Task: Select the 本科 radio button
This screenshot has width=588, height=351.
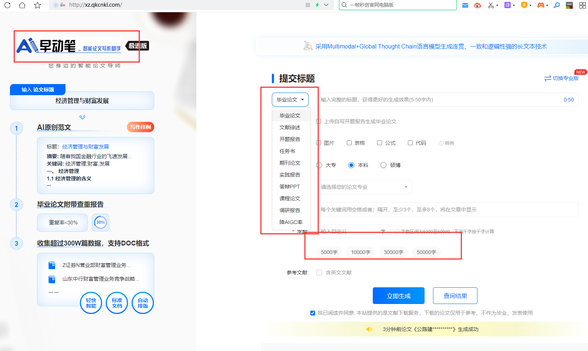Action: [351, 165]
